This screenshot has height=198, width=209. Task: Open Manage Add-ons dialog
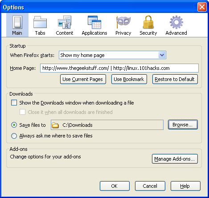click(175, 159)
